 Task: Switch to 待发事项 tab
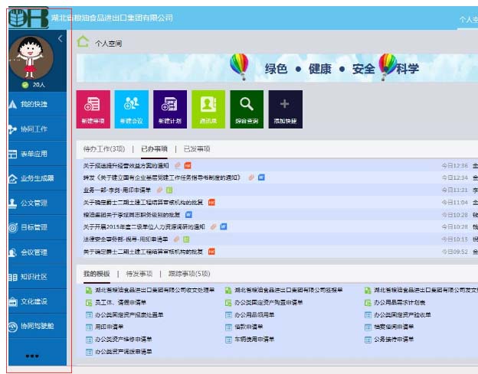[139, 274]
